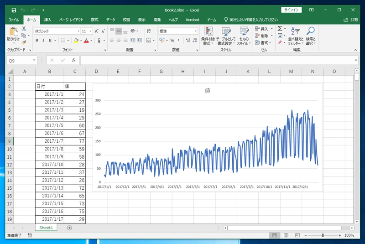
Task: Click the macro recording icon in status bar
Action: tap(30, 235)
